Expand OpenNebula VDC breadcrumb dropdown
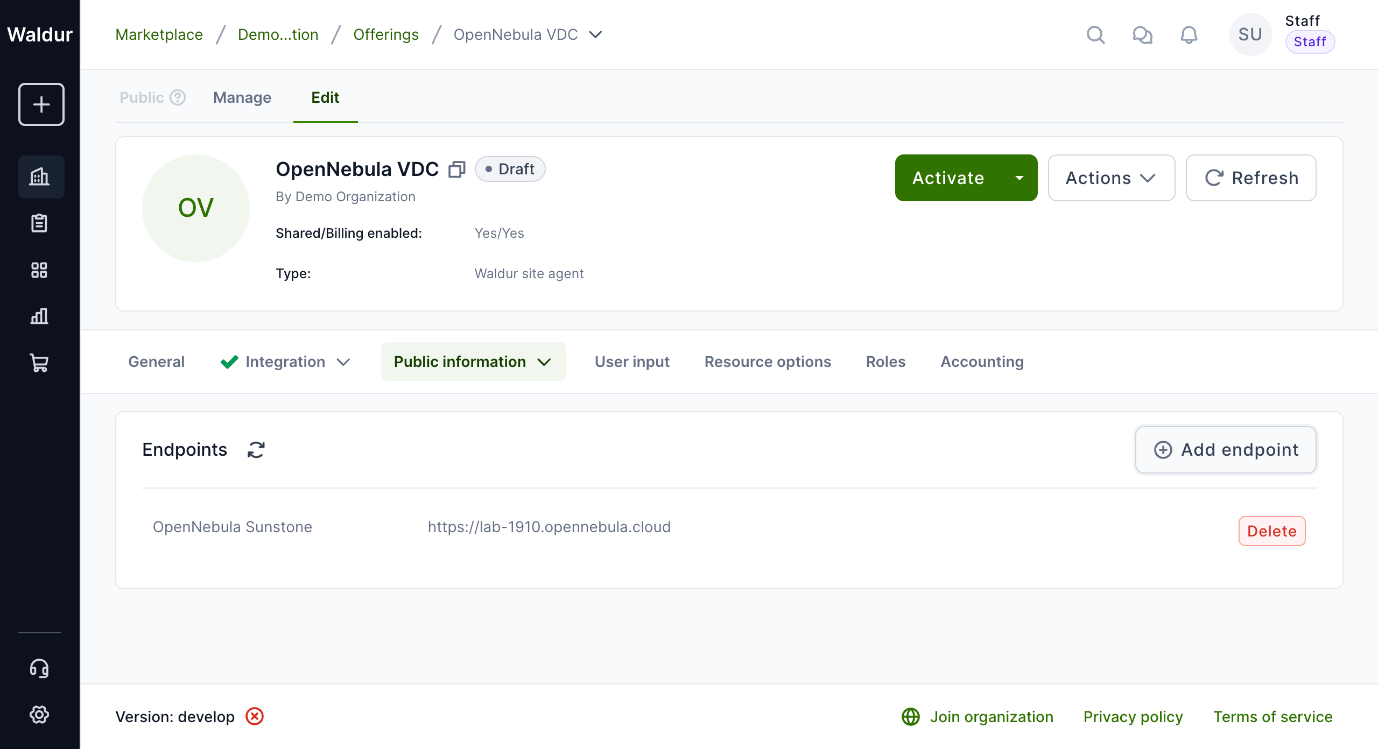Image resolution: width=1378 pixels, height=749 pixels. (x=595, y=35)
